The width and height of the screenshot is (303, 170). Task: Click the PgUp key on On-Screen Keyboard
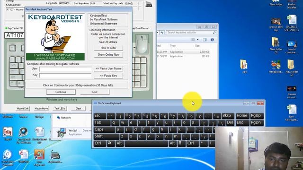[257, 116]
